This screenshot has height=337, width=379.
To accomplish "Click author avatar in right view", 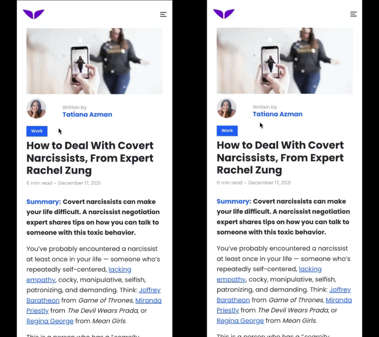I will (x=226, y=108).
